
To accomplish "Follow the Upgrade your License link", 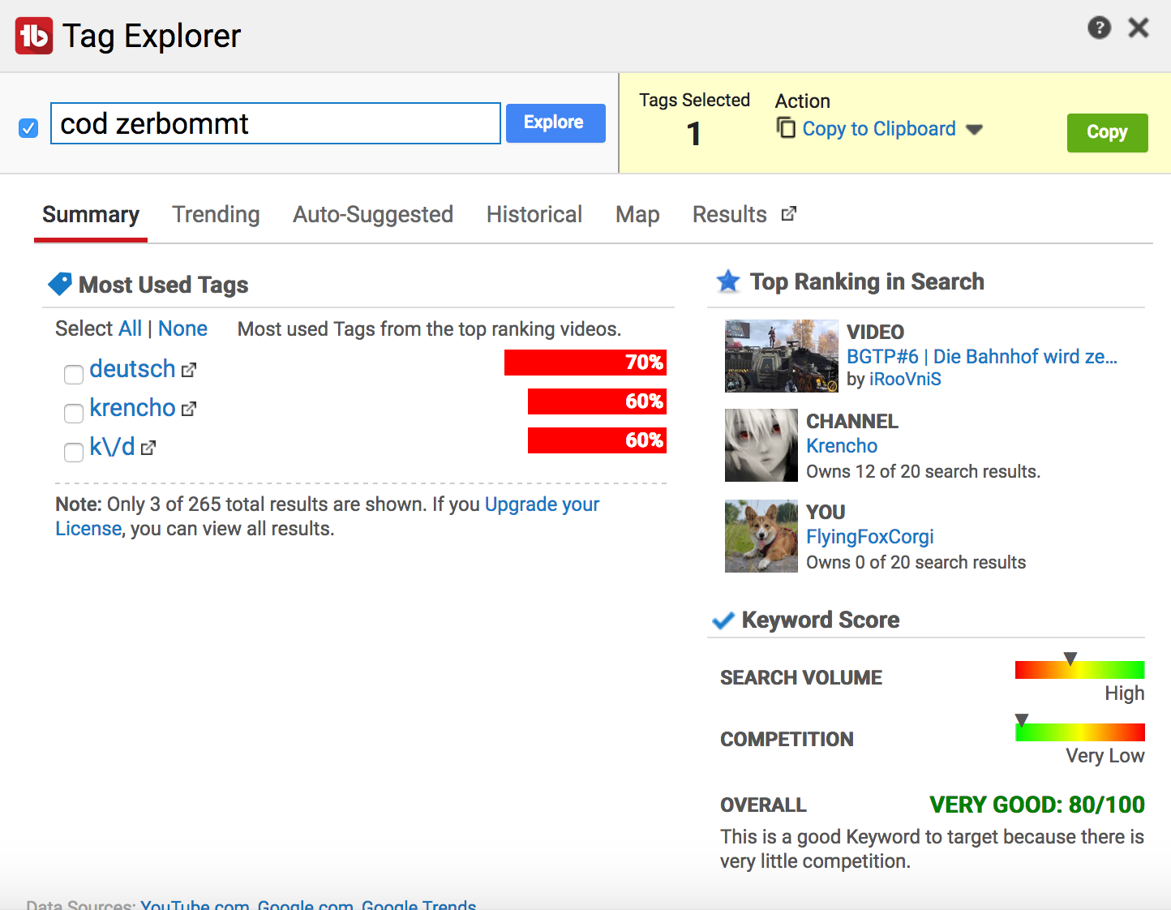I will coord(541,504).
